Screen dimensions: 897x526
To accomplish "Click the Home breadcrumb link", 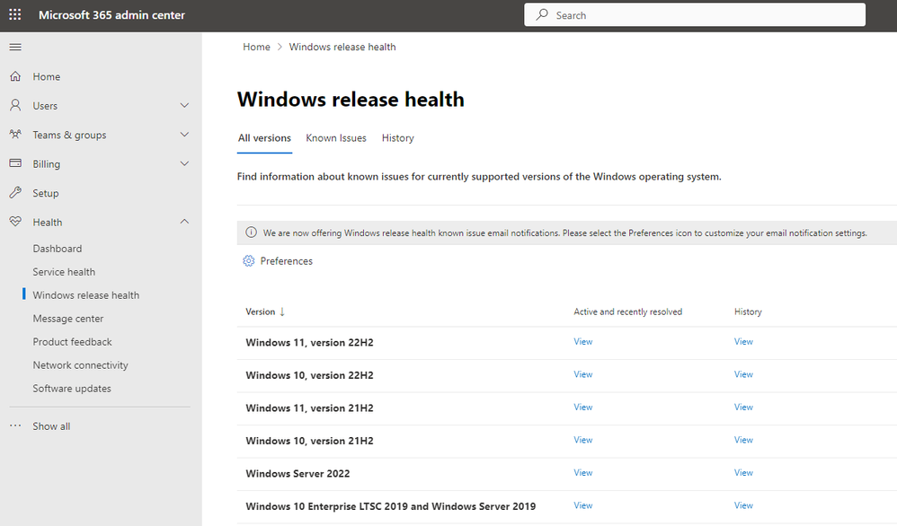I will [256, 47].
